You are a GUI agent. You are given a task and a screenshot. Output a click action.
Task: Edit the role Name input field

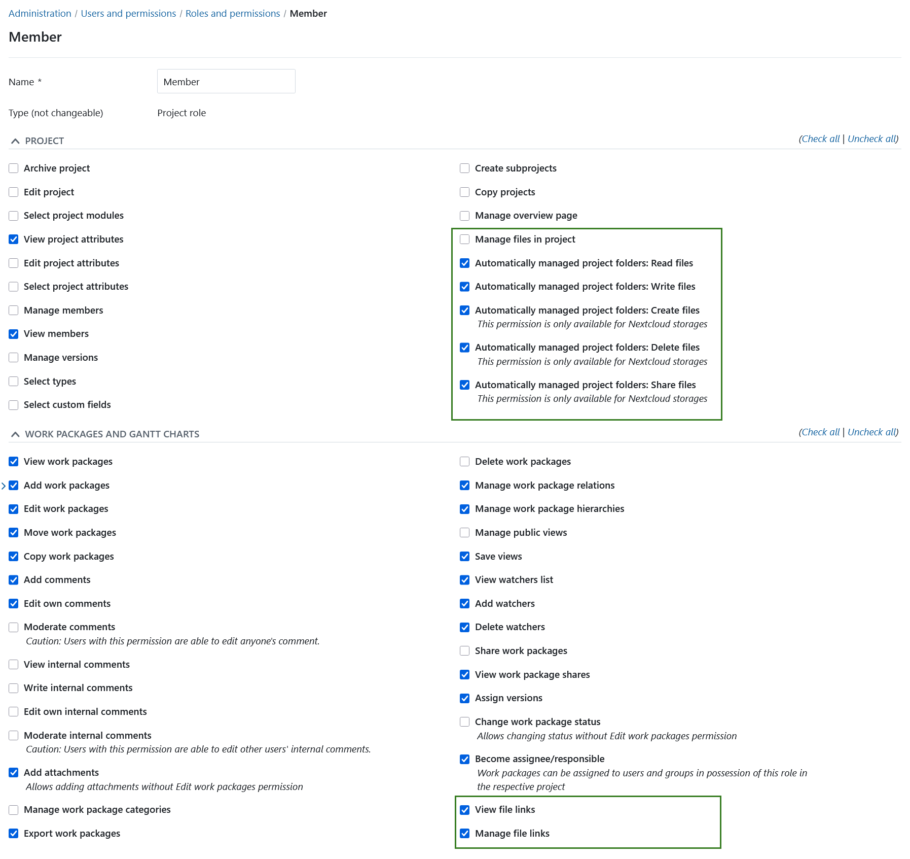[226, 81]
